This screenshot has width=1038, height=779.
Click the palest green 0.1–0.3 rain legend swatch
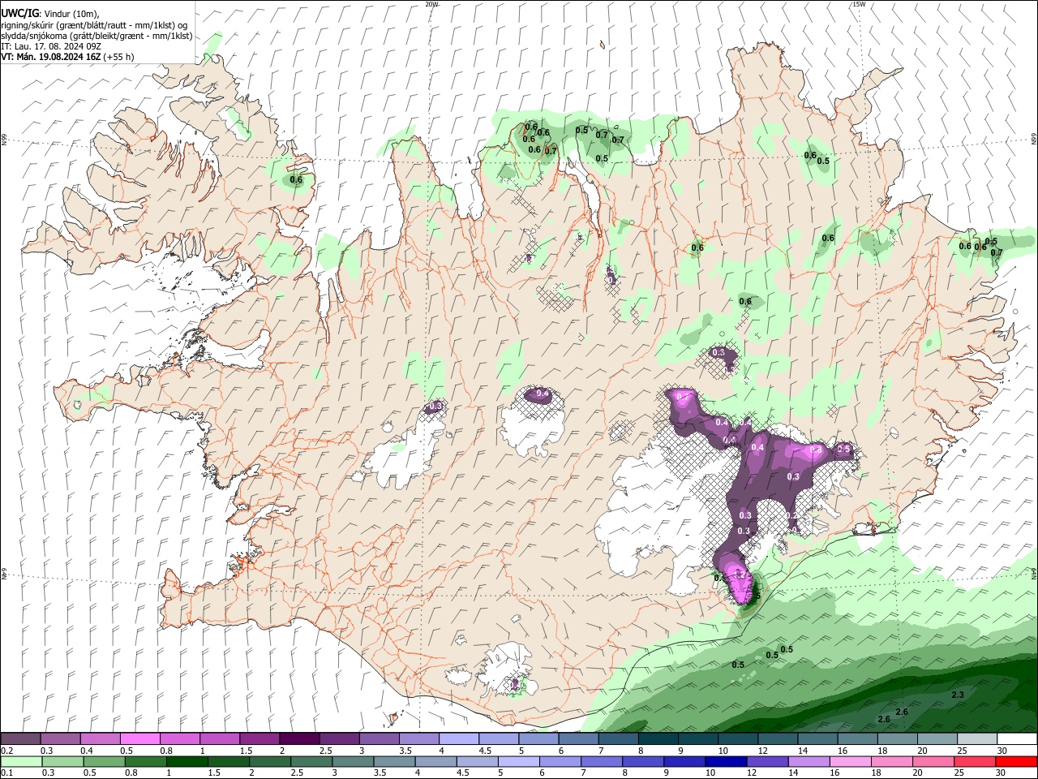[22, 761]
